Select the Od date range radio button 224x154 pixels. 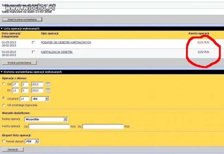pyautogui.click(x=4, y=84)
